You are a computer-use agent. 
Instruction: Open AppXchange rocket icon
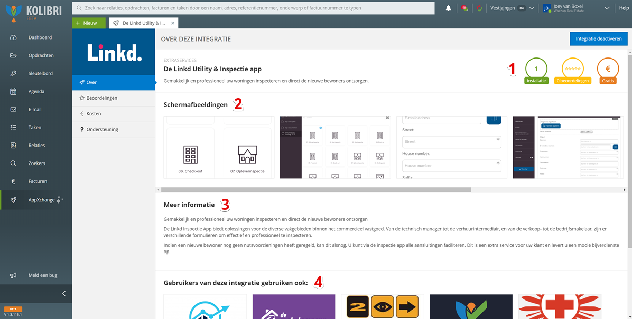click(x=13, y=200)
